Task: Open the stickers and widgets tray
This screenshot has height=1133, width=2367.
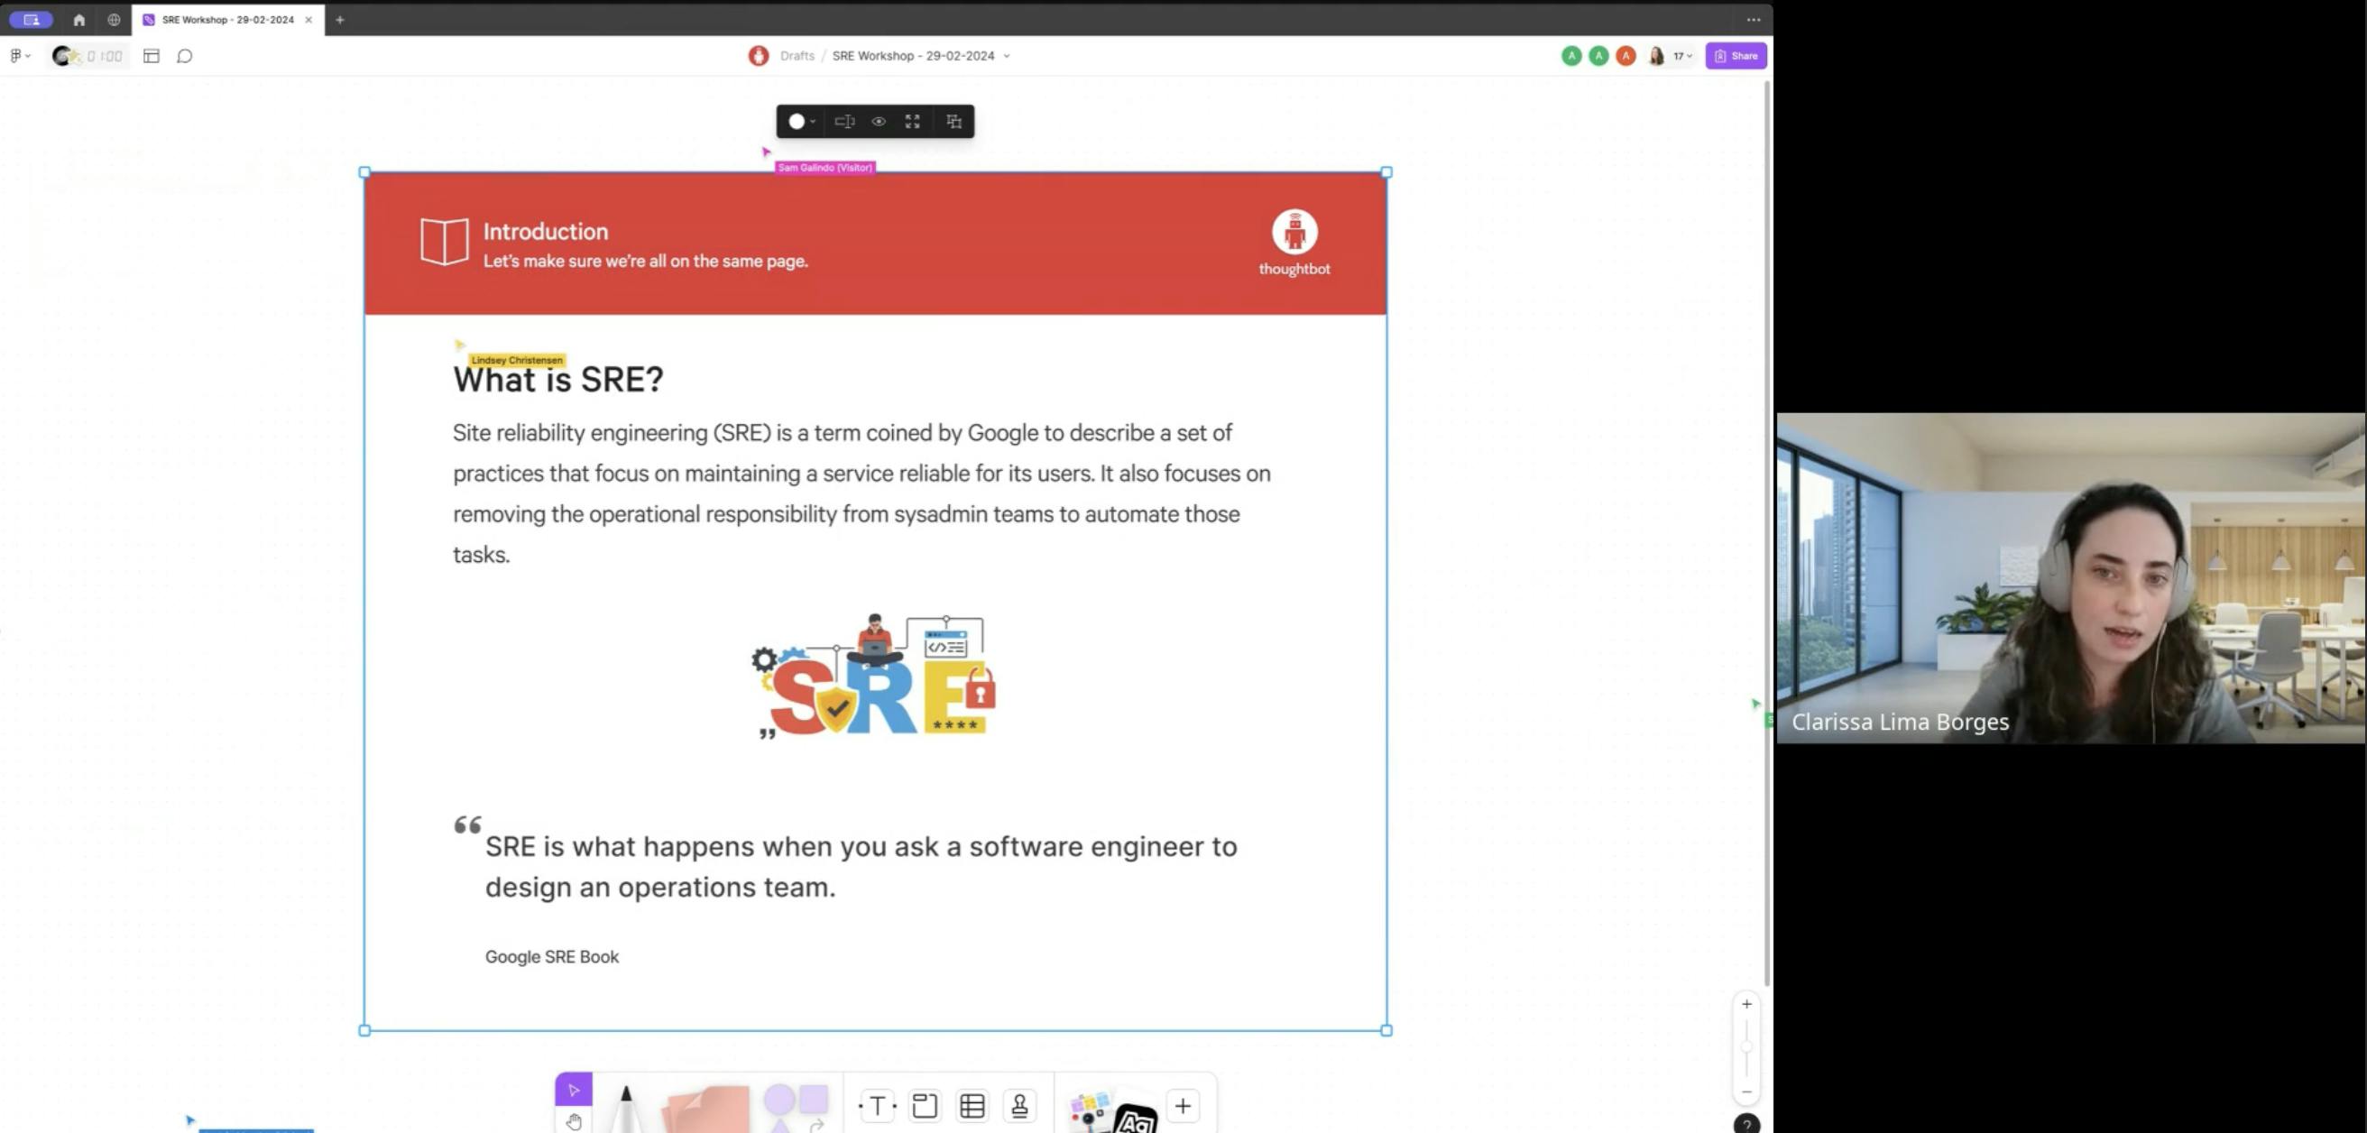Action: point(1090,1111)
